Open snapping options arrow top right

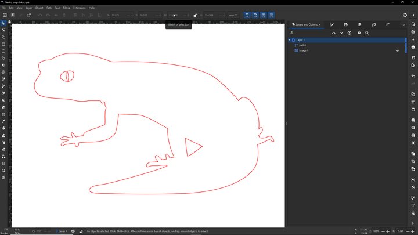[x=413, y=15]
